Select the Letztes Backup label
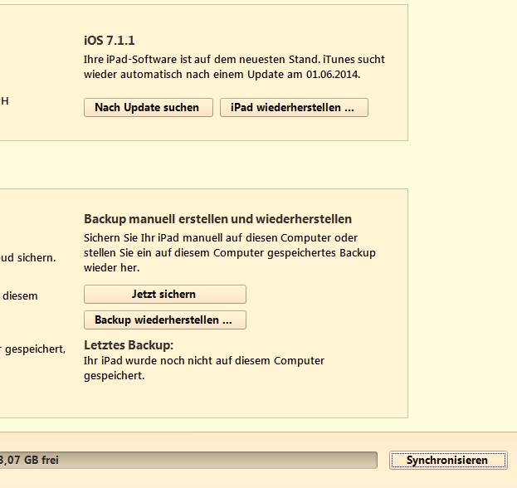 (129, 345)
